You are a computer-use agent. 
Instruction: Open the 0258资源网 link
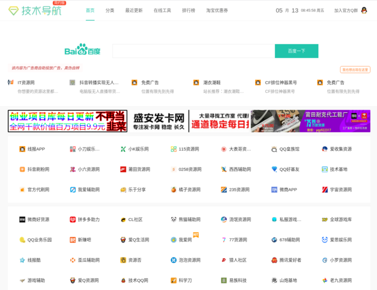point(190,169)
